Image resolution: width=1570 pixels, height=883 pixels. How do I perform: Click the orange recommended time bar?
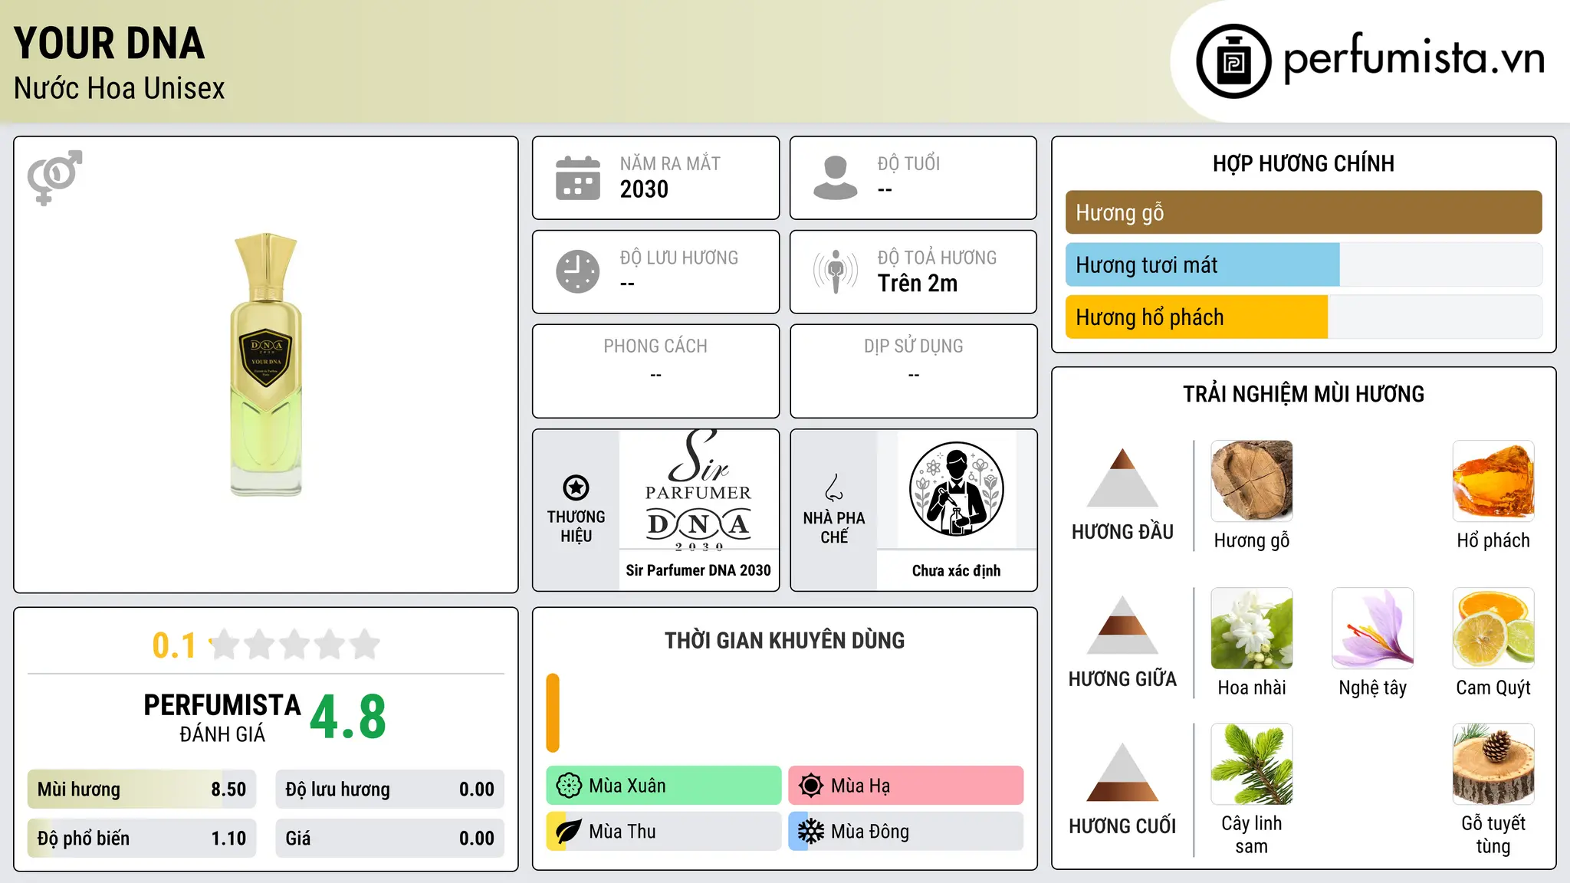(553, 713)
